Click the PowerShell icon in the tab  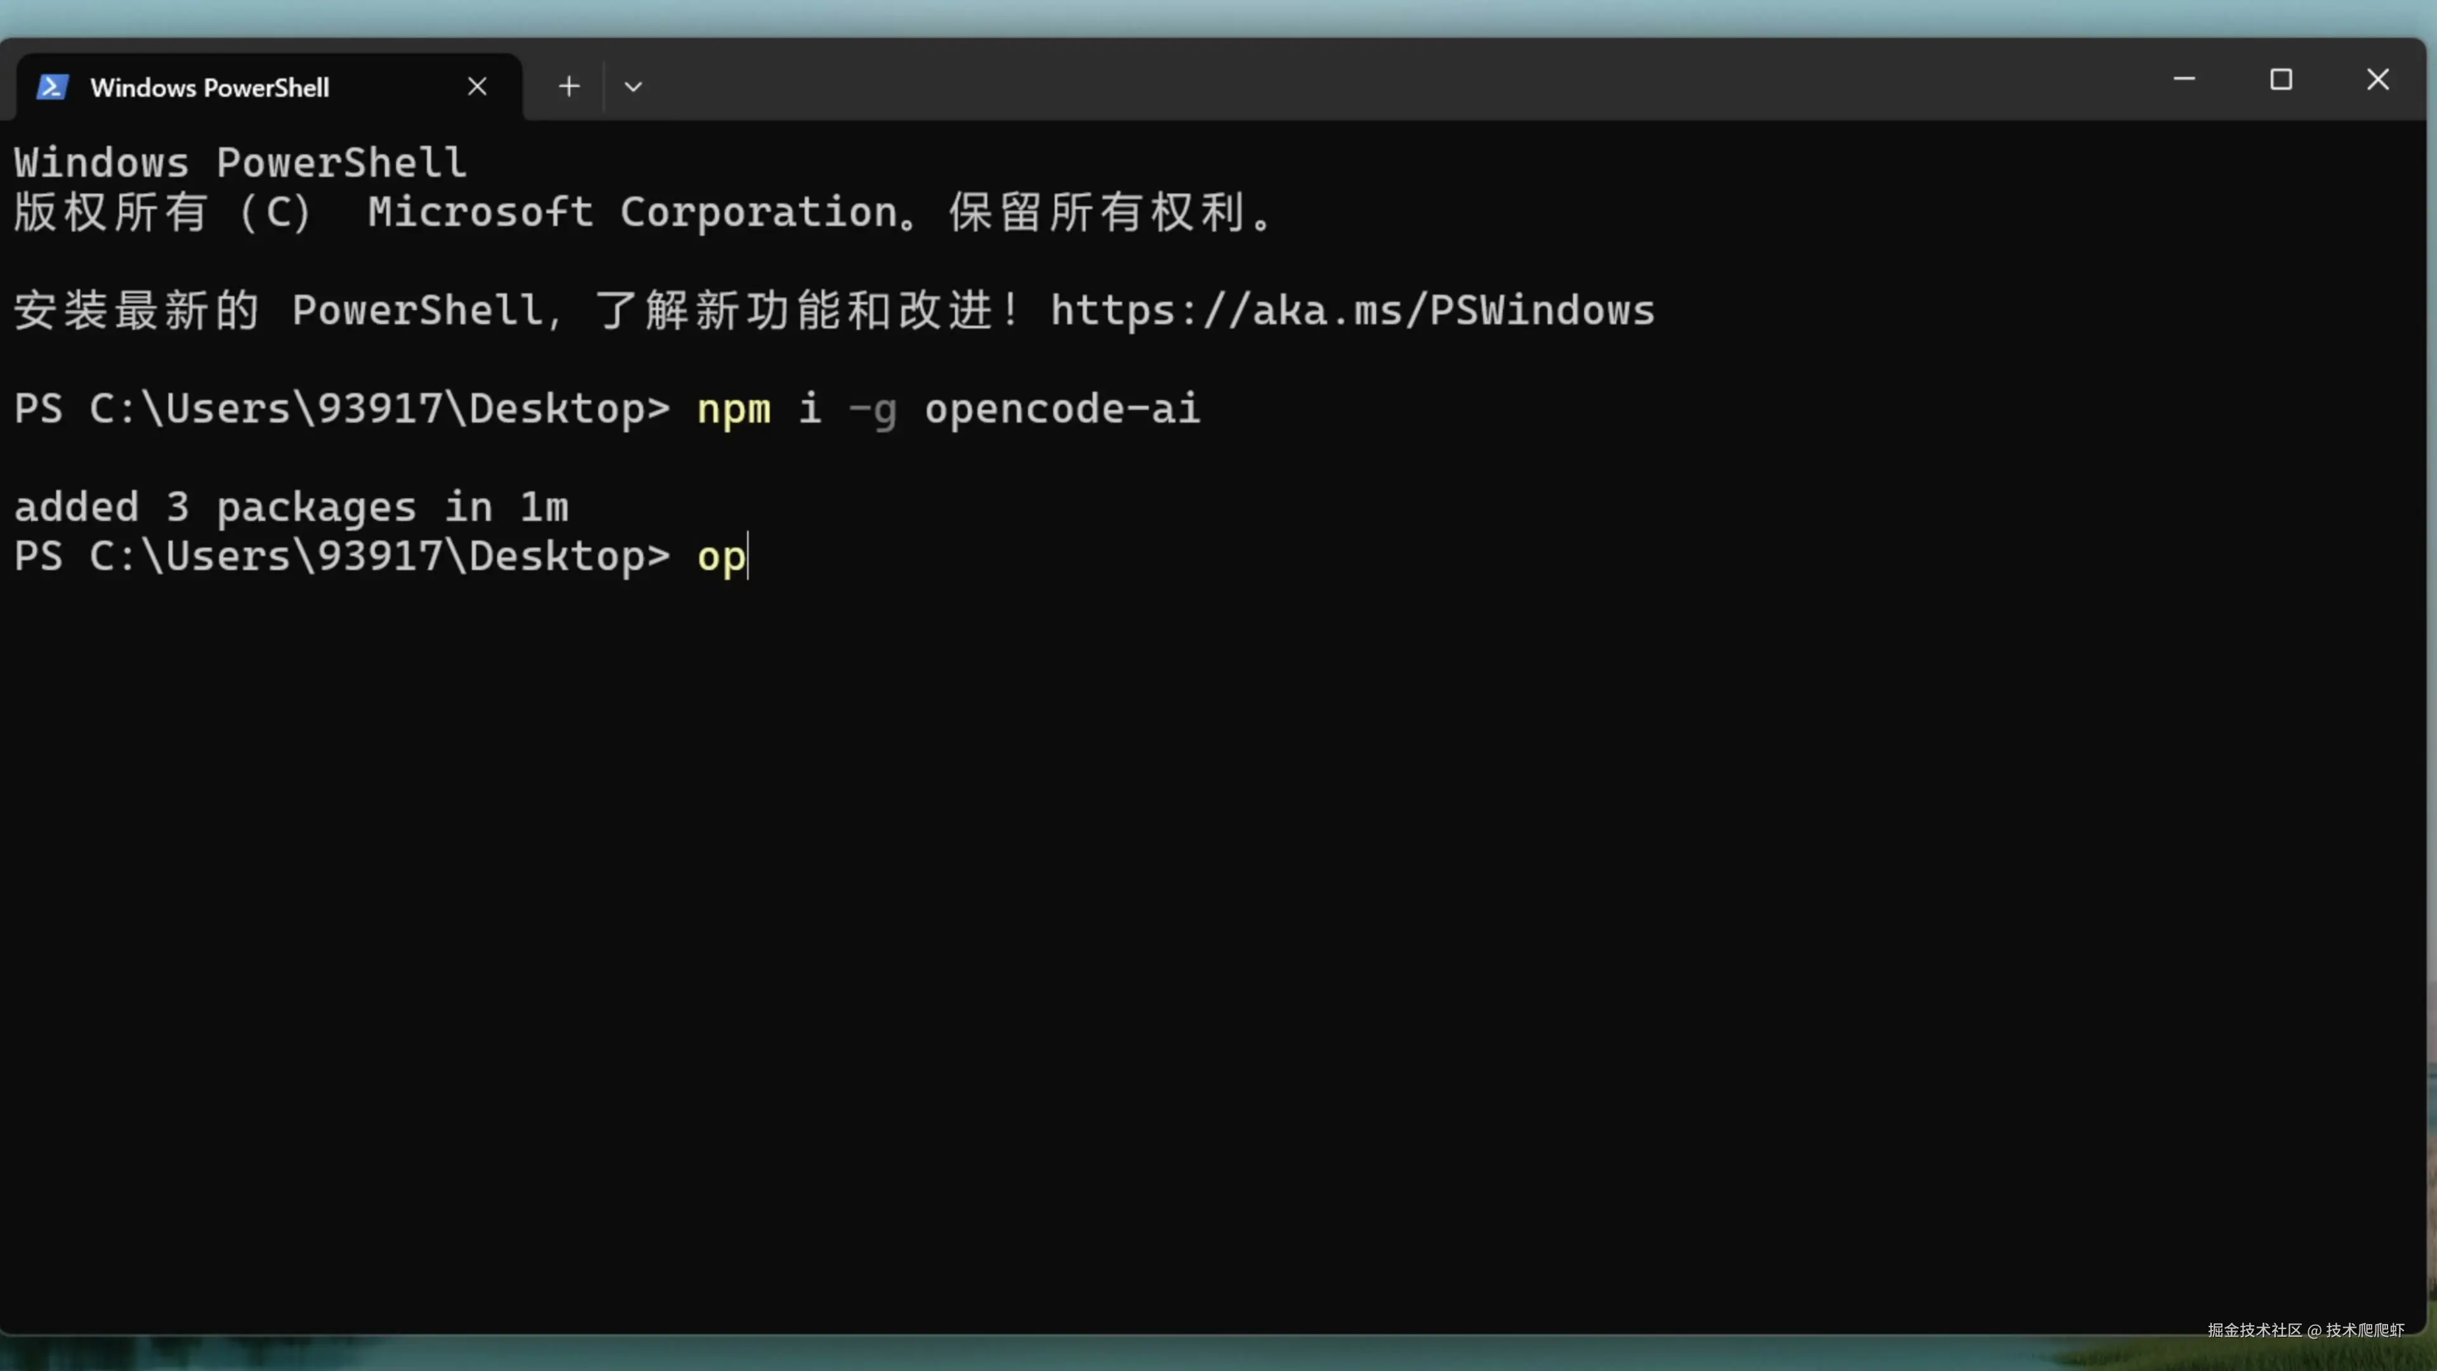click(x=52, y=87)
